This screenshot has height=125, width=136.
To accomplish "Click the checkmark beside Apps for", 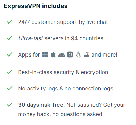I will [x=10, y=54].
